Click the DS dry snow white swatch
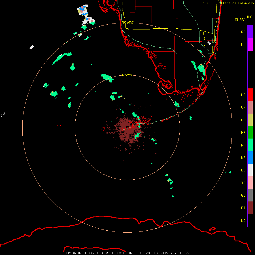This screenshot has width=255, height=255. click(x=250, y=170)
